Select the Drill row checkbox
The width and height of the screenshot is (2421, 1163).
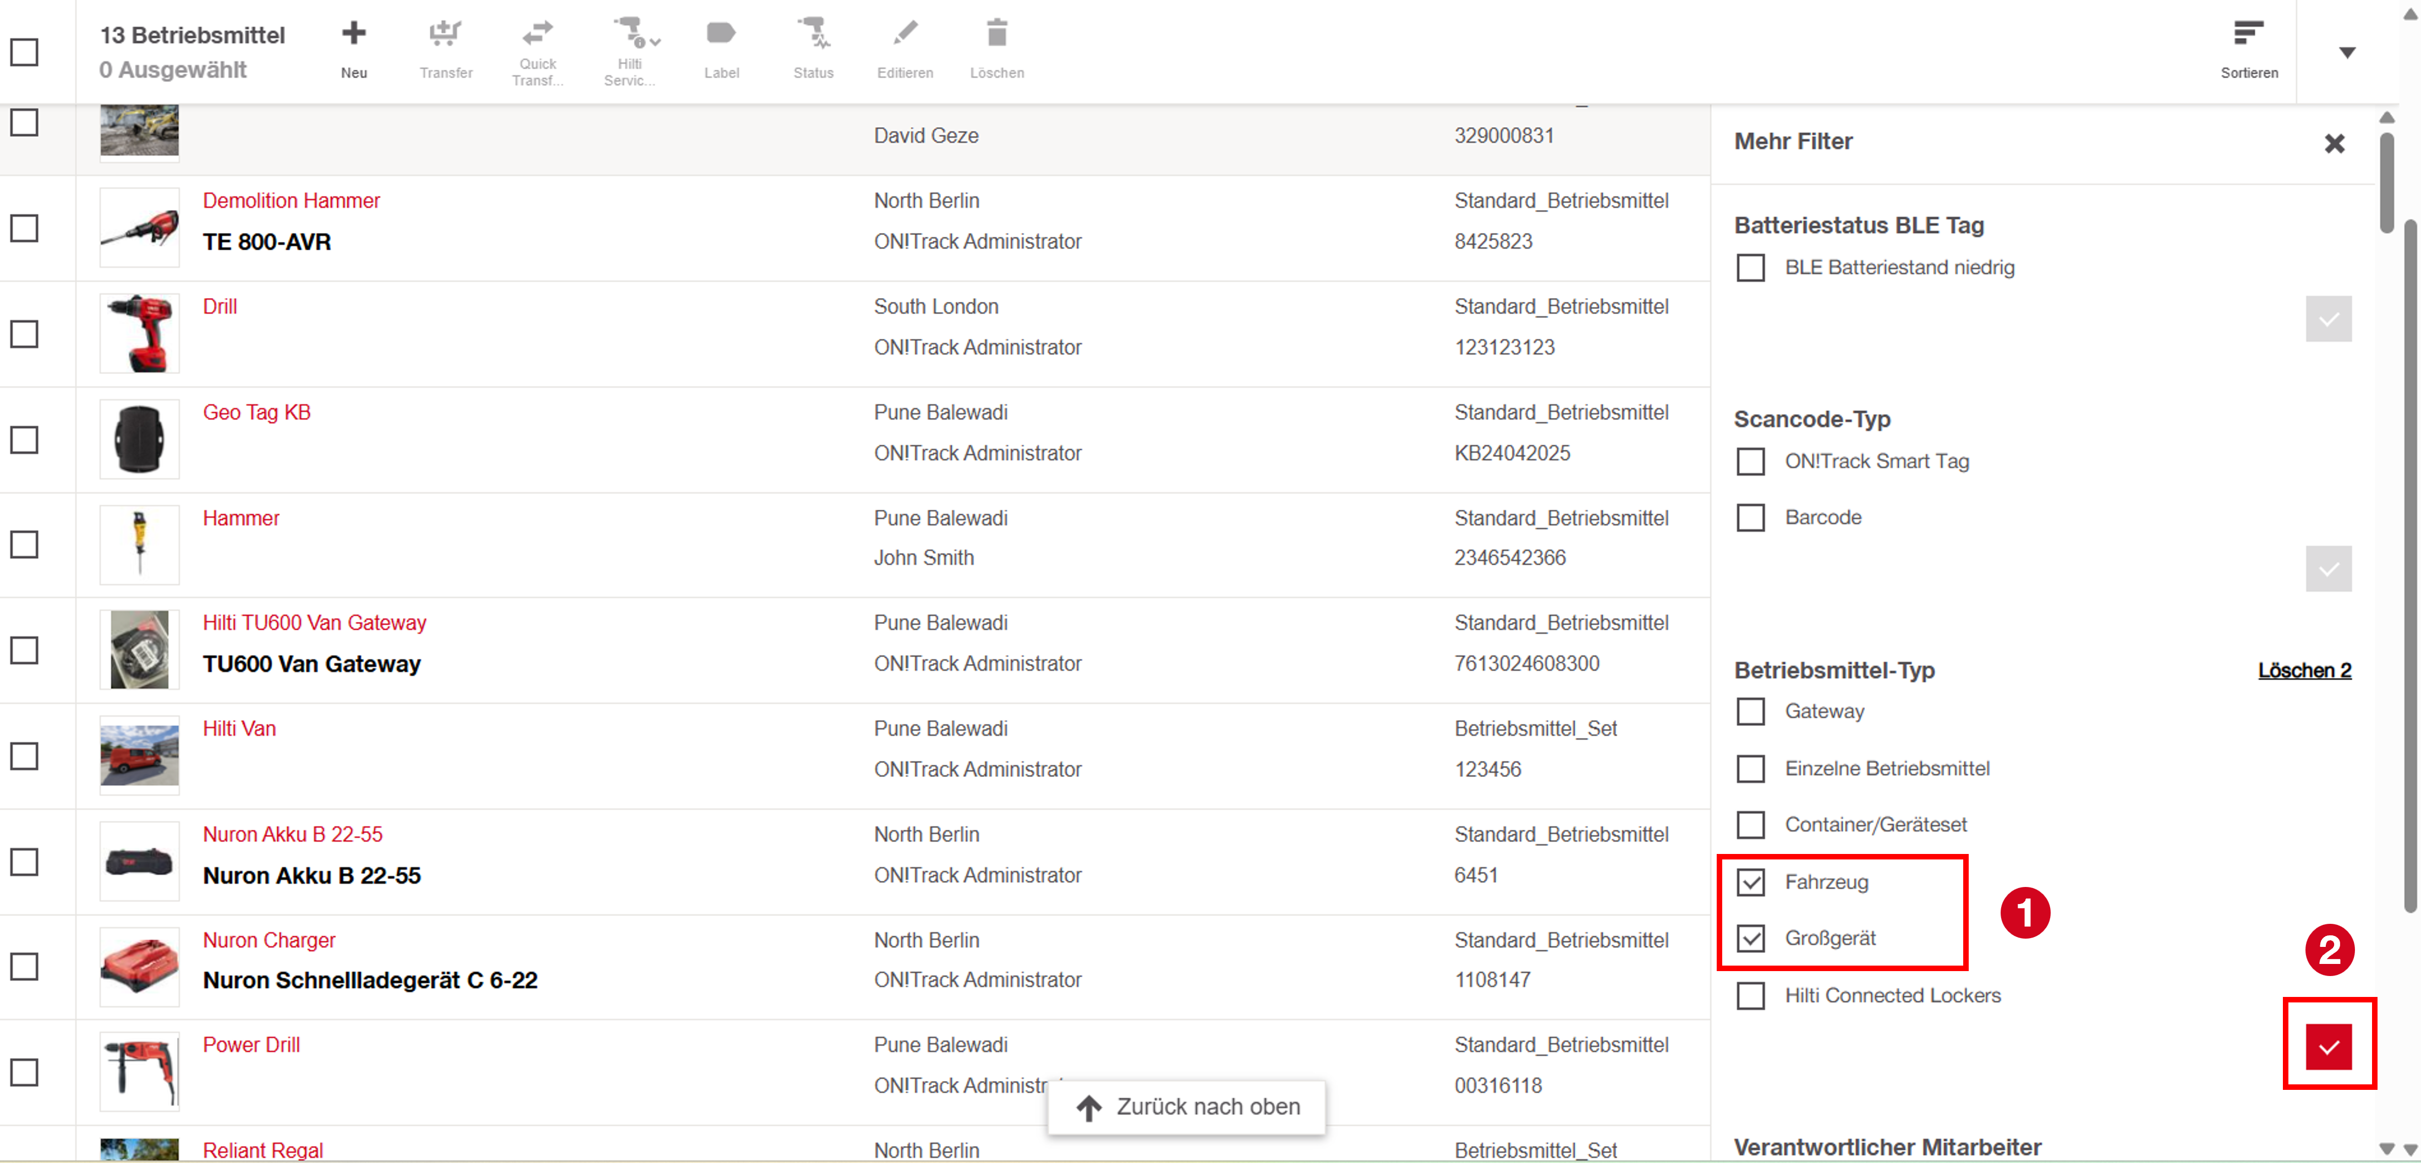(x=24, y=334)
